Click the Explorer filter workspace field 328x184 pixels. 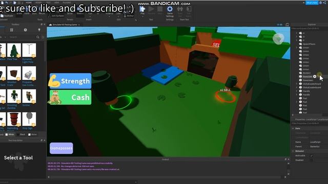(x=310, y=29)
